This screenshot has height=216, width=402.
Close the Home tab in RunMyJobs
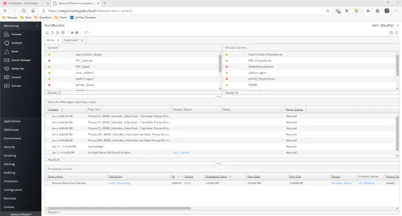pos(58,40)
